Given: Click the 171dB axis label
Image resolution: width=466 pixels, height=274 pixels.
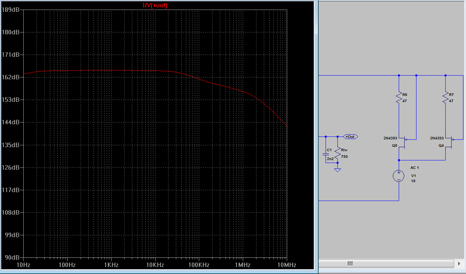Looking at the screenshot, I should point(11,55).
